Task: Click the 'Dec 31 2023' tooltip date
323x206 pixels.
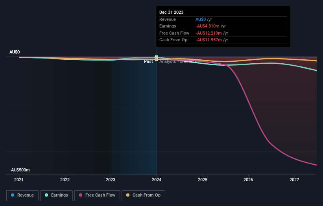Action: point(171,12)
